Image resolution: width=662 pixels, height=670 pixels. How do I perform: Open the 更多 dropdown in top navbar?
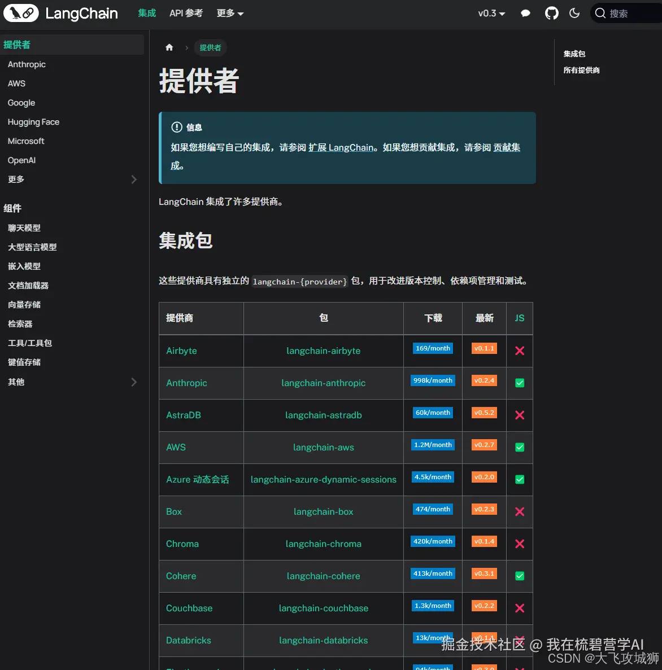coord(230,13)
